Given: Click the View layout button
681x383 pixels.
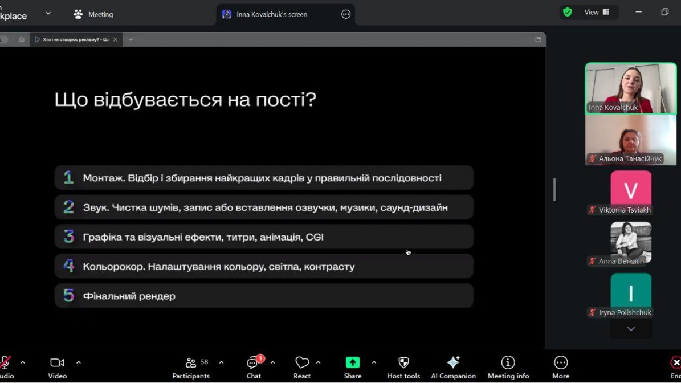Looking at the screenshot, I should pyautogui.click(x=596, y=12).
